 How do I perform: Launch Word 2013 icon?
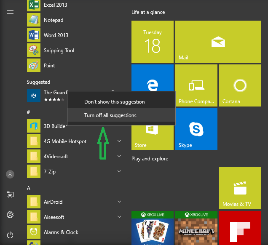click(x=34, y=35)
